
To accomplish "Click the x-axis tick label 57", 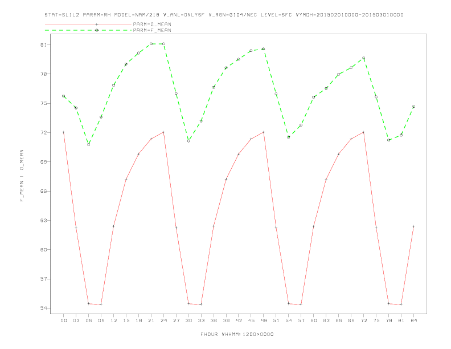I will 301,320.
